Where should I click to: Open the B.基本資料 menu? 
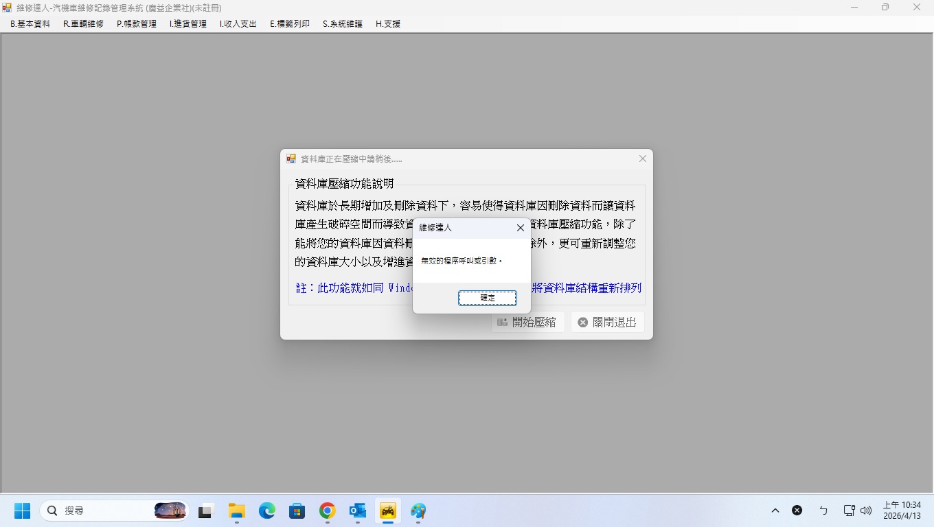click(30, 24)
